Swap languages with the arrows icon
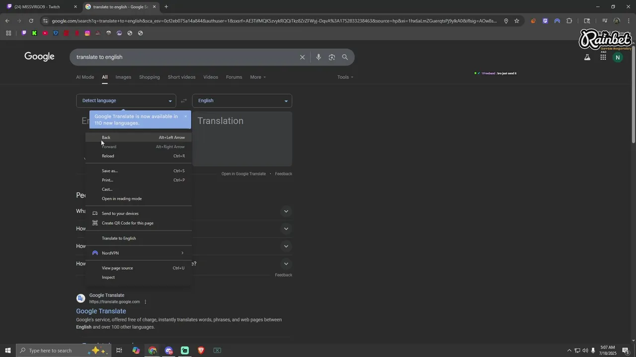 [184, 101]
